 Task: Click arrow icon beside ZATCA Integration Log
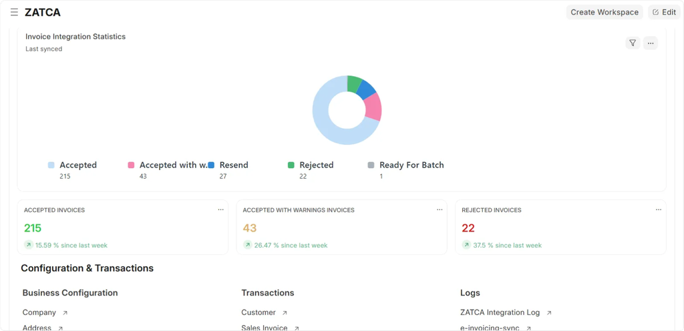coord(549,312)
